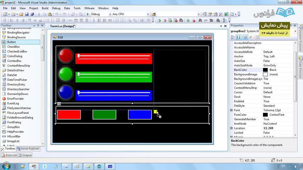
Task: Select Button control in the Toolbox
Action: point(21,42)
